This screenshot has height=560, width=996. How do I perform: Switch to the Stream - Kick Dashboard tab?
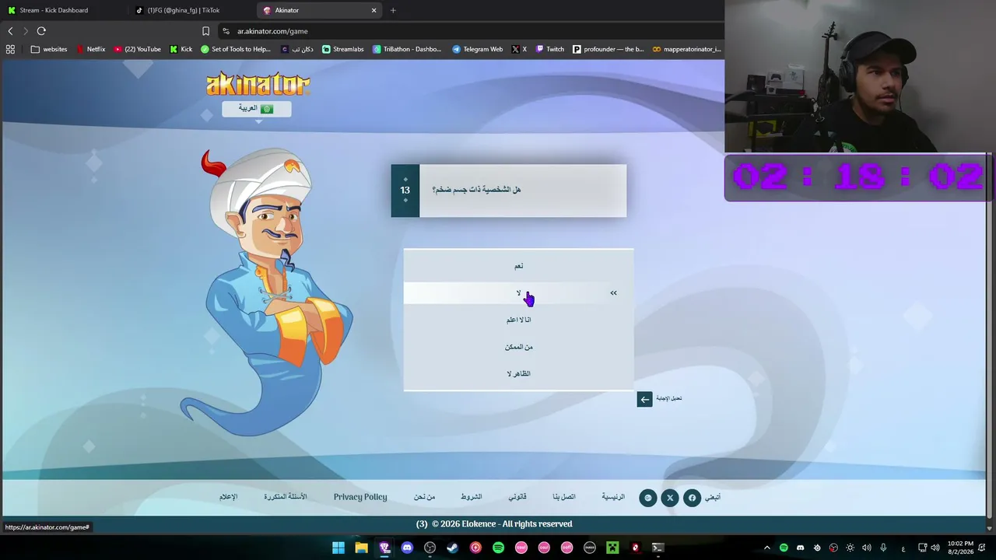tap(62, 10)
